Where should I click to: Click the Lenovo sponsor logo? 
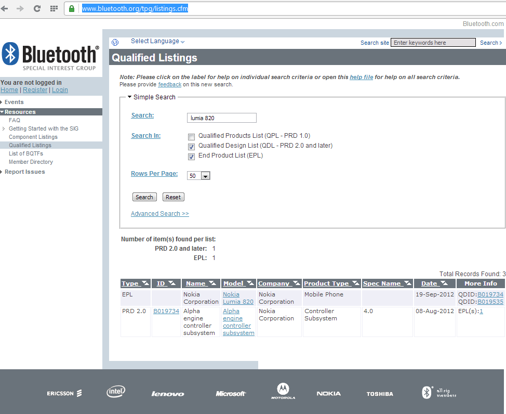(x=168, y=394)
